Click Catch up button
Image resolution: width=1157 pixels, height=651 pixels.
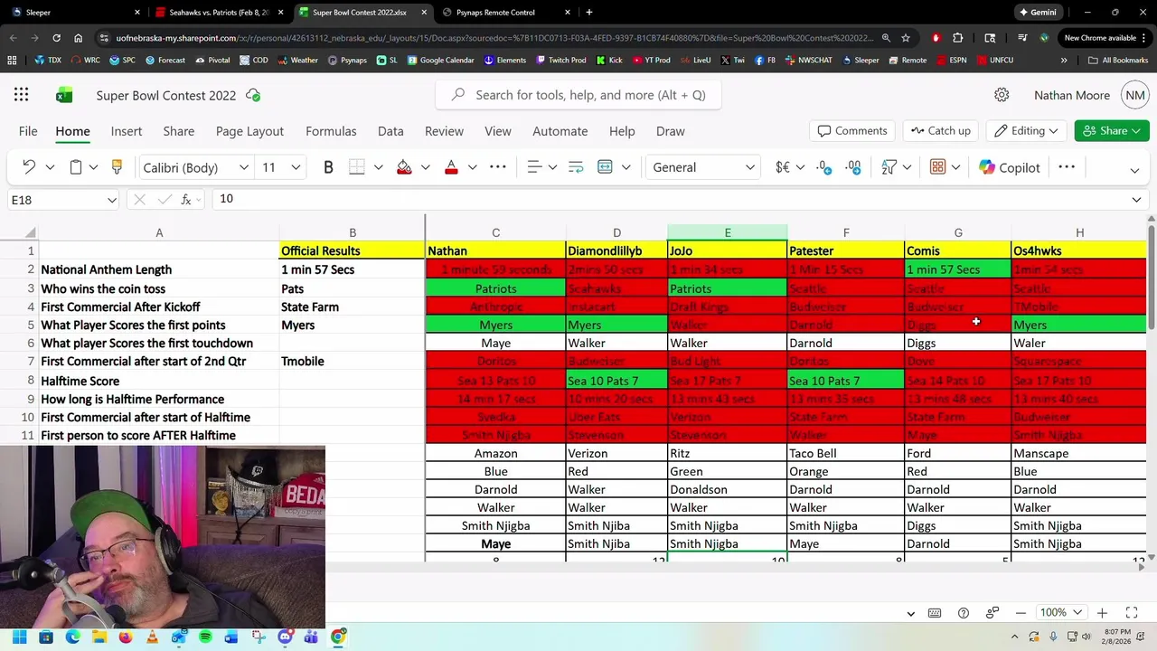coord(940,131)
